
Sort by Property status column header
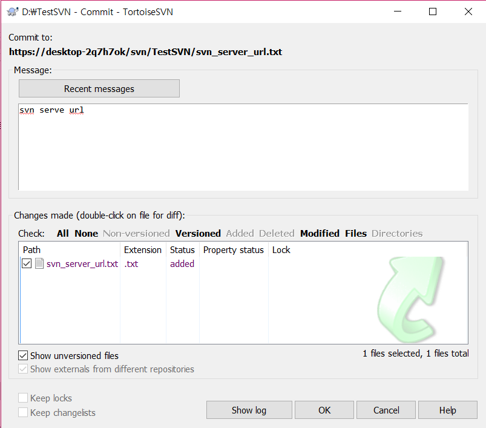(234, 250)
